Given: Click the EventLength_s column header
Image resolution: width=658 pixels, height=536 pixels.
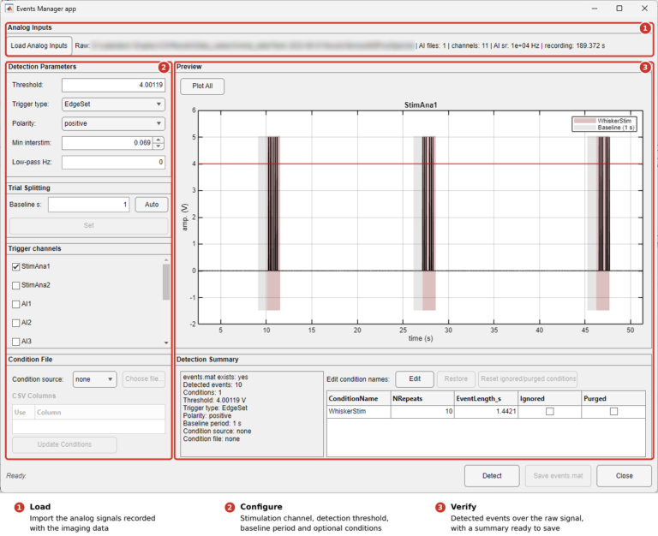Looking at the screenshot, I should coord(487,398).
